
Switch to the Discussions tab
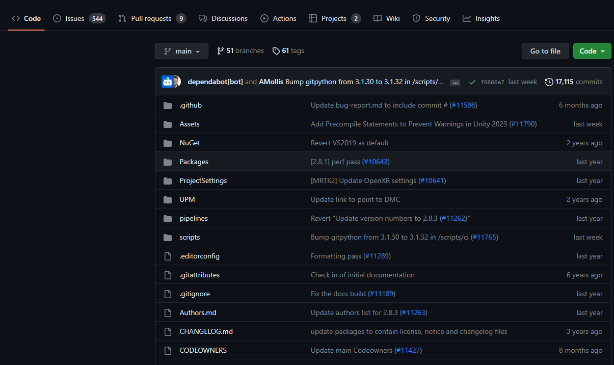click(x=223, y=18)
